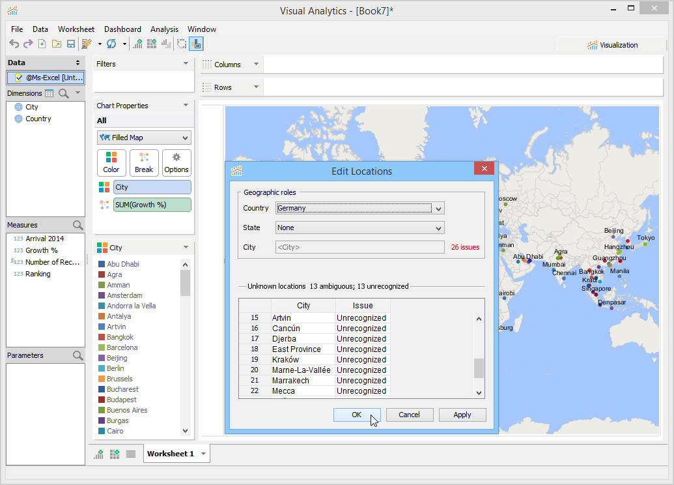Open the Filled Map chart type dropdown

click(x=186, y=138)
